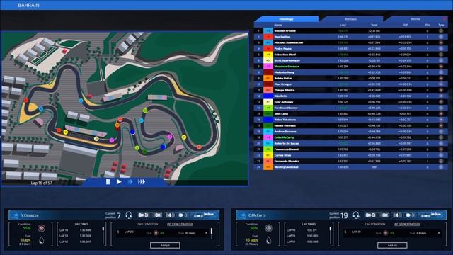Screen dimensions: 453x255
Task: Select tyre compound in C.McCarty's pit stop
Action: 386,233
